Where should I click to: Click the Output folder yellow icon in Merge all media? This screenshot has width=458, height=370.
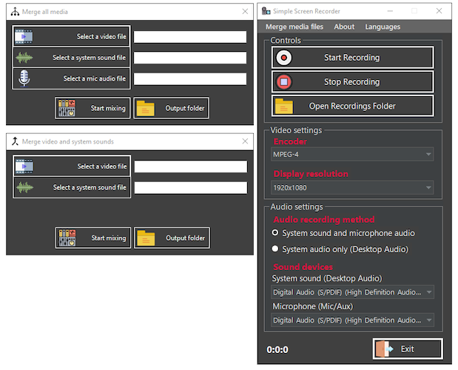146,108
